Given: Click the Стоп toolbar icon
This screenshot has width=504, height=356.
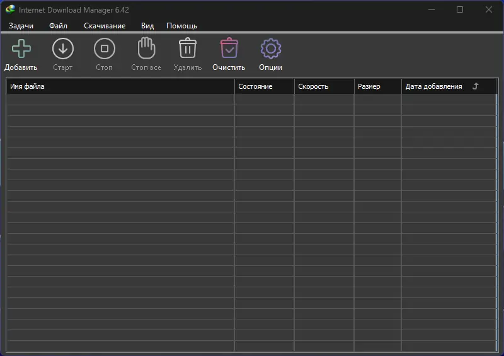Looking at the screenshot, I should coord(105,49).
